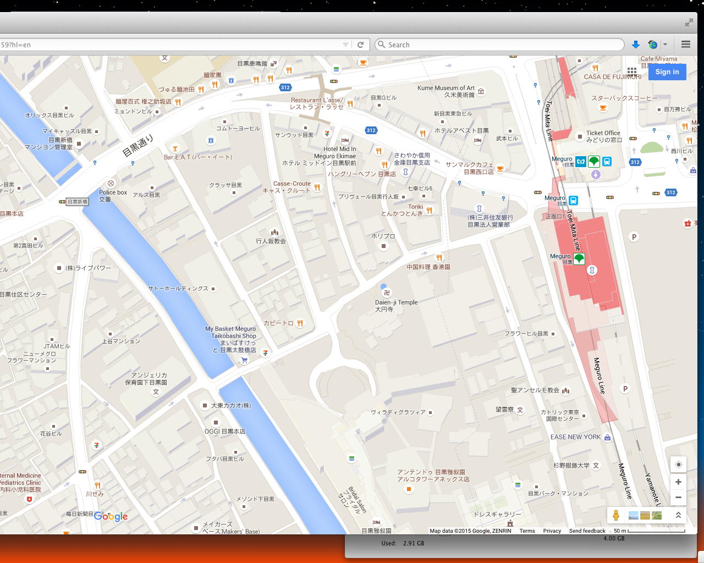Viewport: 704px width, 563px height.
Task: Select My Basket Meguro shopping cart marker
Action: [244, 360]
